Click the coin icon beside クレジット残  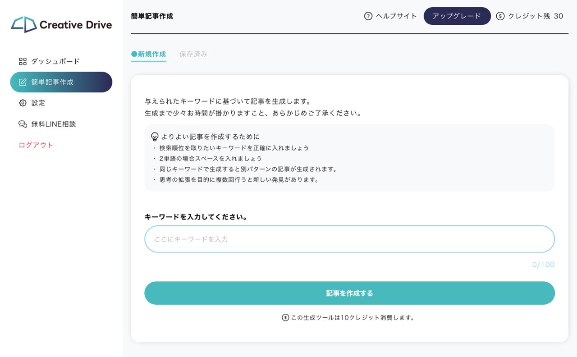point(500,16)
